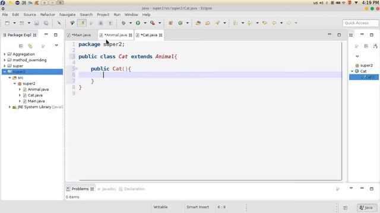Expand Animal.java tree node
Screen dimensions: 380x213
20,89
